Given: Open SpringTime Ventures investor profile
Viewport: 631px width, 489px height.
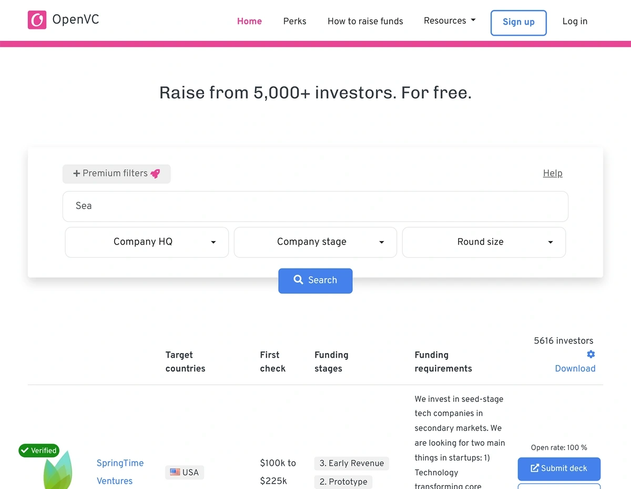Looking at the screenshot, I should pyautogui.click(x=120, y=472).
